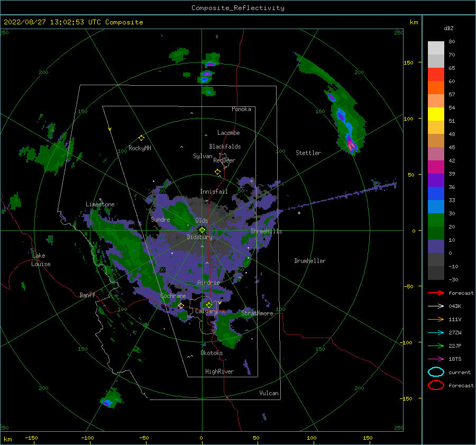Viewport: 476px width, 445px height.
Task: Click the green 22JP arrow icon
Action: point(436,346)
